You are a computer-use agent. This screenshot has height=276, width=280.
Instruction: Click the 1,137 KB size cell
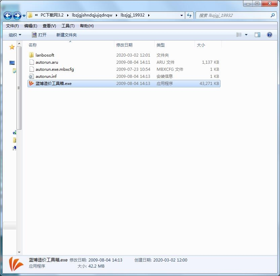coord(210,62)
